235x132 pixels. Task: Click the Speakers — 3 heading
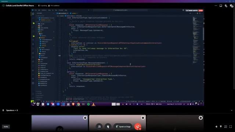point(12,110)
